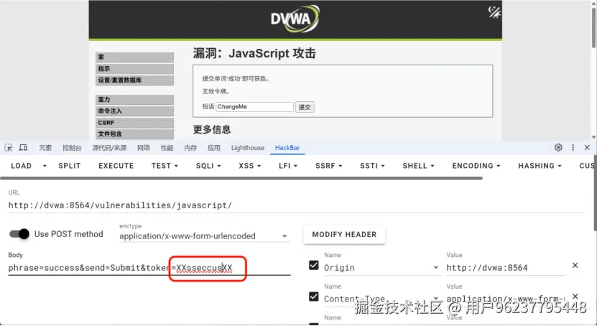Click the LOAD button
The width and height of the screenshot is (597, 326).
21,166
